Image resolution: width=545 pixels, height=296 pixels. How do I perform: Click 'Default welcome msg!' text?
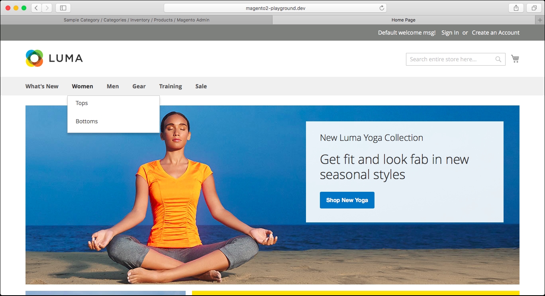point(407,33)
